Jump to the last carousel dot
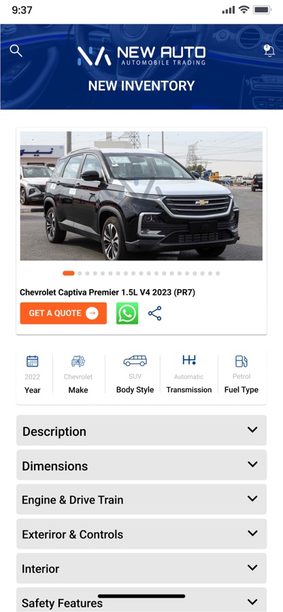This screenshot has height=612, width=283. [218, 273]
